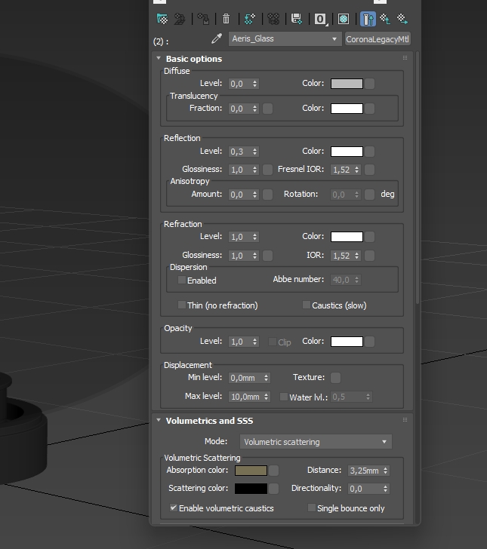The width and height of the screenshot is (487, 549).
Task: Click the Make Material Copy icon
Action: 250,19
